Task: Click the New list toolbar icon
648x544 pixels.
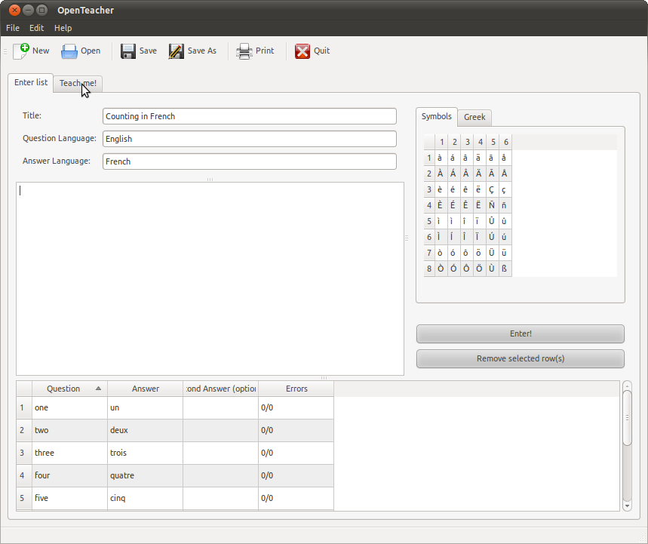Action: coord(21,51)
